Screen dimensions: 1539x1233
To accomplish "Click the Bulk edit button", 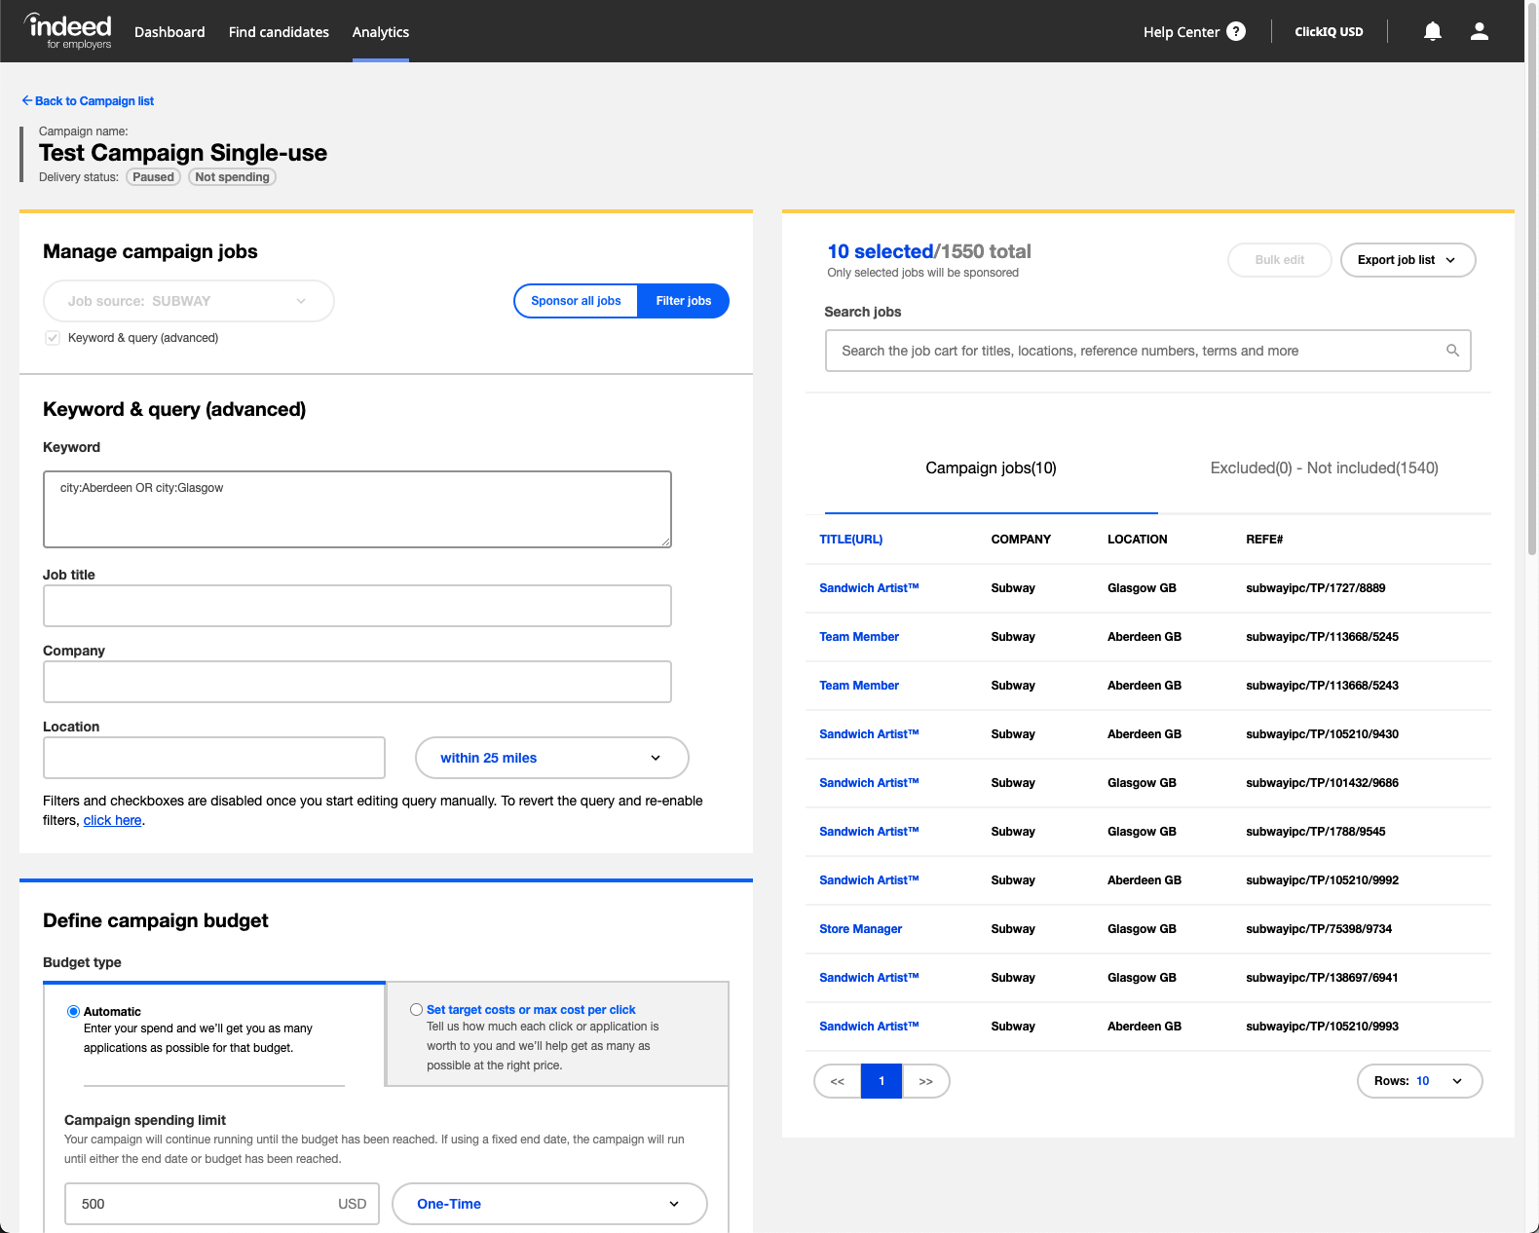I will [x=1280, y=260].
